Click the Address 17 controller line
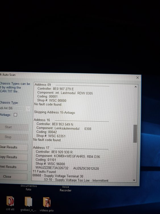This screenshot has height=214, width=160. coord(54,152)
